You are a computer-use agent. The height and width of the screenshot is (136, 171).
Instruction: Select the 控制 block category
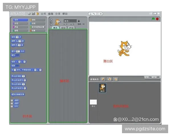(38, 20)
